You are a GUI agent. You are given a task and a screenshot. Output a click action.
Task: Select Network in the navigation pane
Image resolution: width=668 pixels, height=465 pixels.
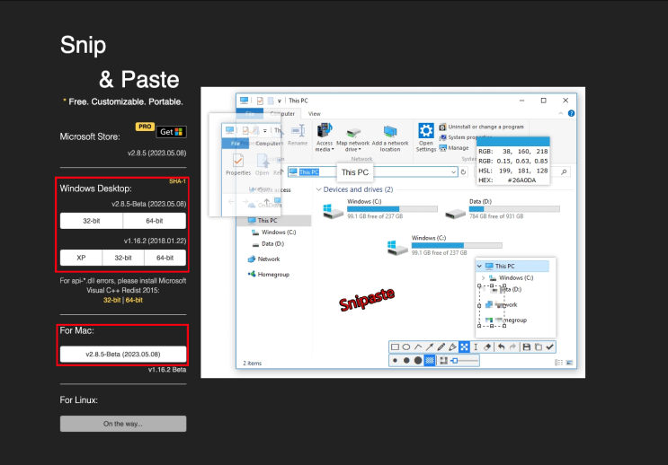coord(264,259)
